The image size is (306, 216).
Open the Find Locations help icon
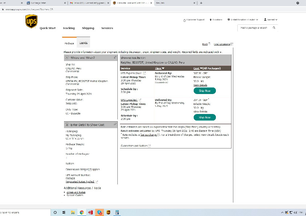tap(232, 44)
